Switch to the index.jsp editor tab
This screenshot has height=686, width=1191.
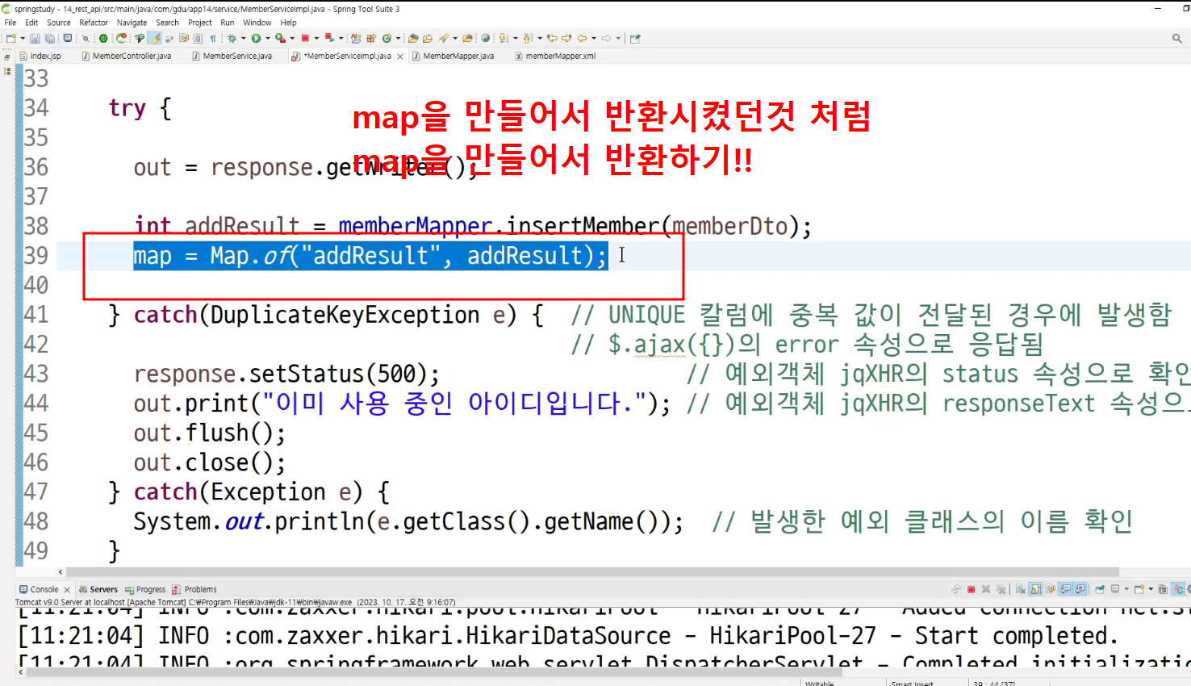[40, 56]
